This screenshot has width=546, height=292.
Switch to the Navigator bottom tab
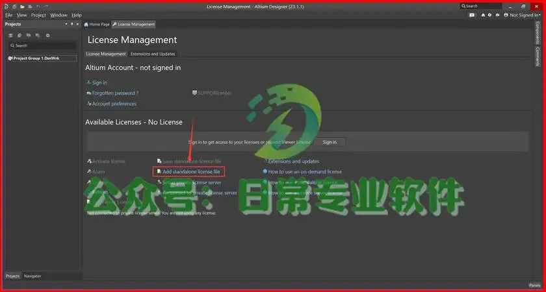pos(32,276)
